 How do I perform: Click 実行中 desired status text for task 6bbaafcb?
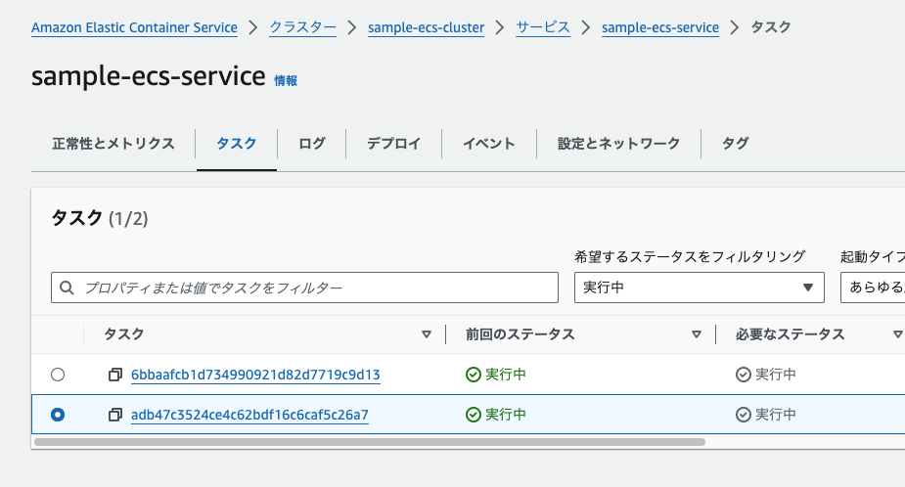776,375
